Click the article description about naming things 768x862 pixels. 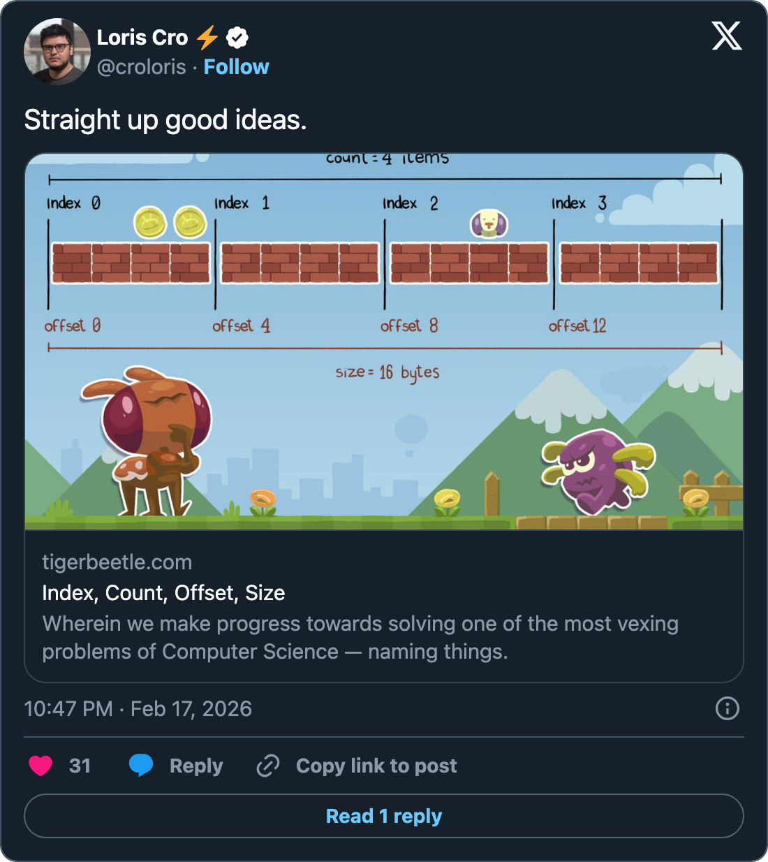tap(360, 637)
